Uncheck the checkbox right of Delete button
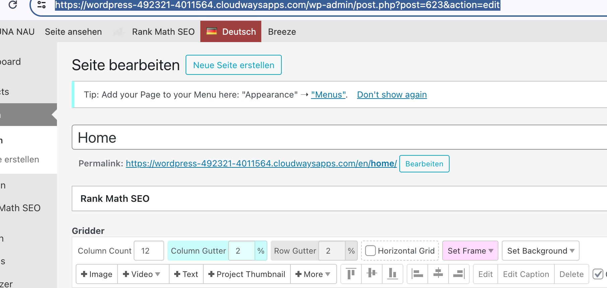 [598, 274]
